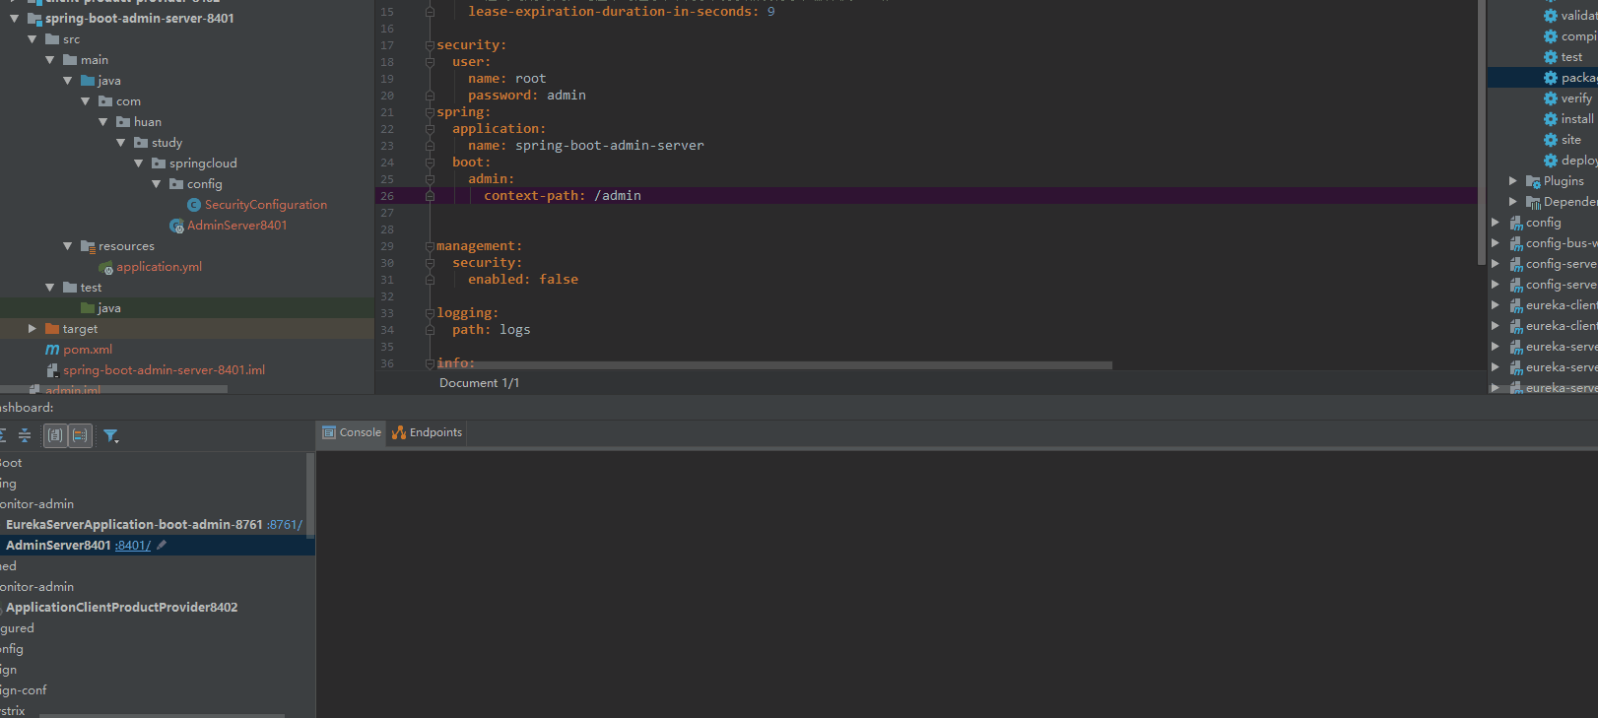This screenshot has width=1598, height=718.
Task: Click the Maven Plugins folder icon
Action: pyautogui.click(x=1533, y=181)
